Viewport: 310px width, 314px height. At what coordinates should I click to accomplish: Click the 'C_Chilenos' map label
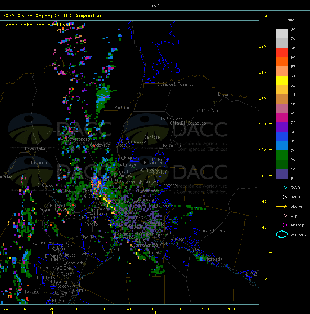[x=35, y=163]
